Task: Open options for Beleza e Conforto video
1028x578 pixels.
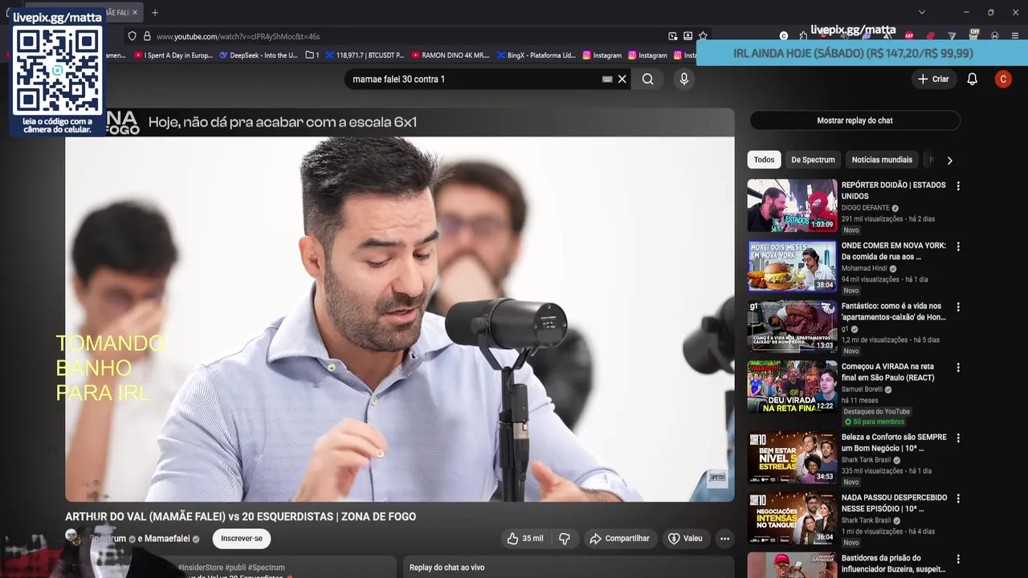Action: click(x=957, y=438)
